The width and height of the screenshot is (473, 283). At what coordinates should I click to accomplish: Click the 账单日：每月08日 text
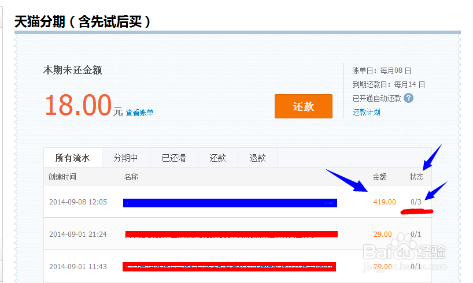click(x=382, y=70)
